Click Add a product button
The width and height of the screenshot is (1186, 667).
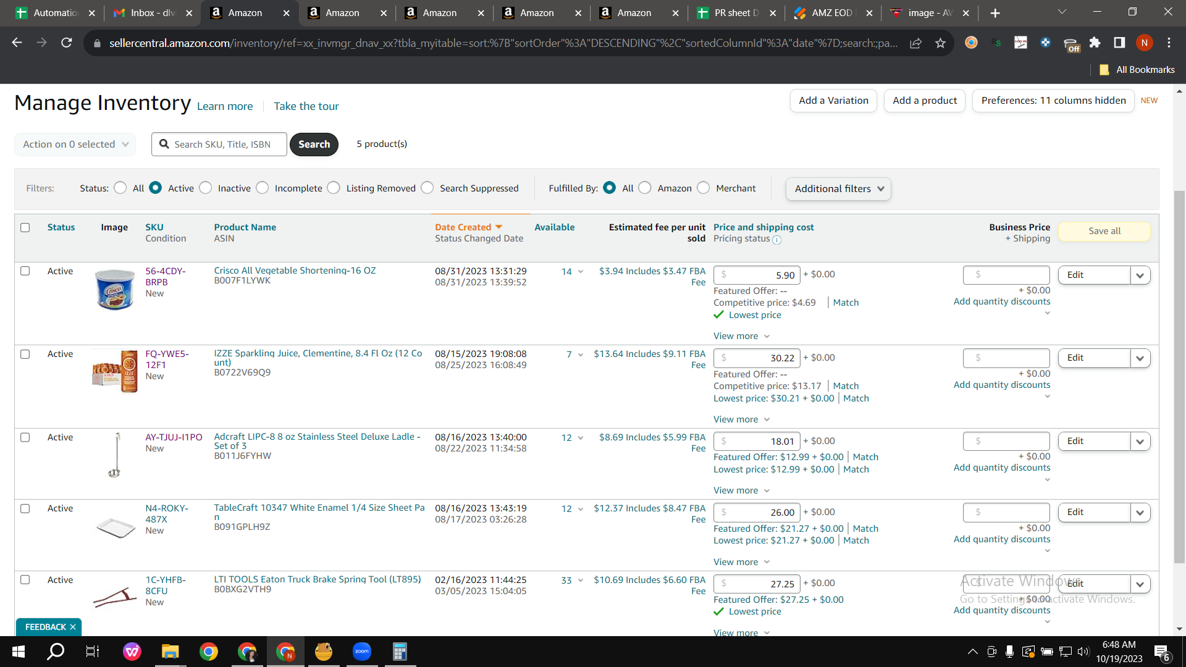pos(925,101)
